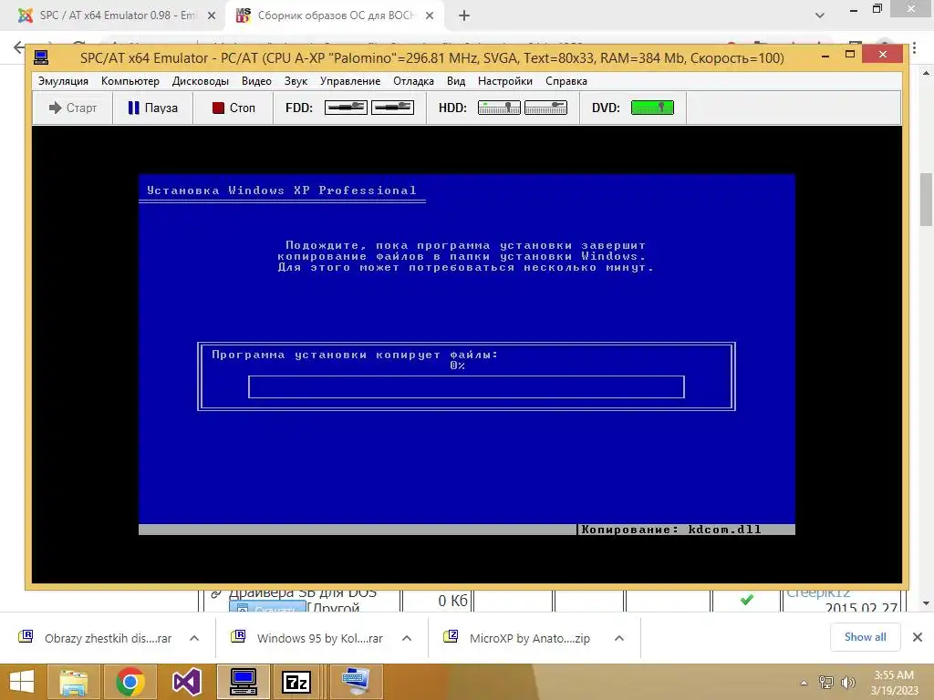Click the 0 Кб table cell

click(452, 601)
